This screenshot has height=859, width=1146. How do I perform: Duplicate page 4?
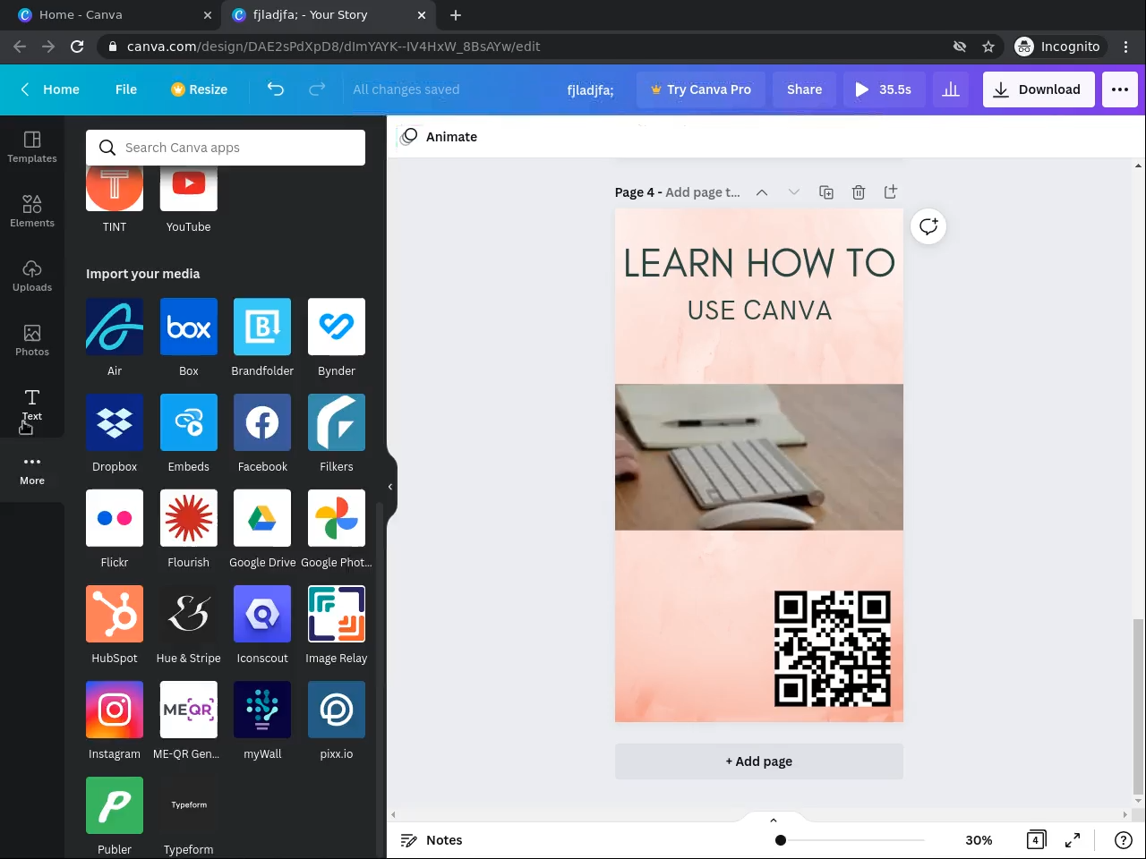coord(826,192)
